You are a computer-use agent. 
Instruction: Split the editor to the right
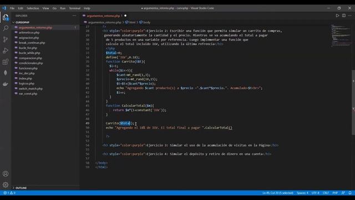coord(344,16)
